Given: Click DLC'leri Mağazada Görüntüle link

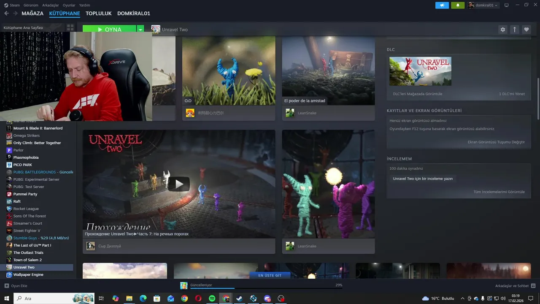Looking at the screenshot, I should point(418,94).
